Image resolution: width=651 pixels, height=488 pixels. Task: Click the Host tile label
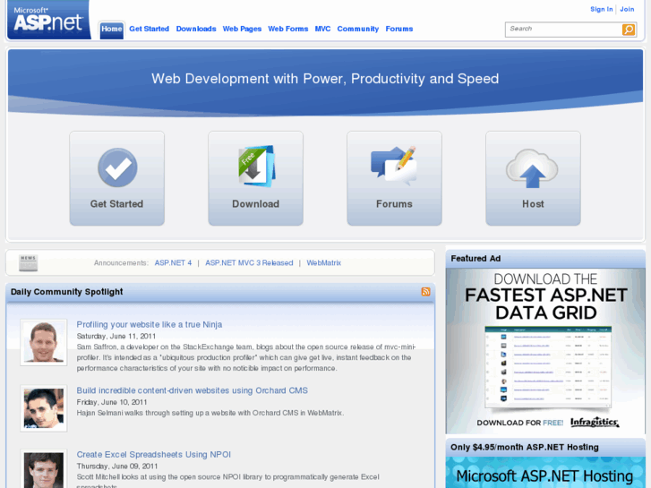point(533,204)
